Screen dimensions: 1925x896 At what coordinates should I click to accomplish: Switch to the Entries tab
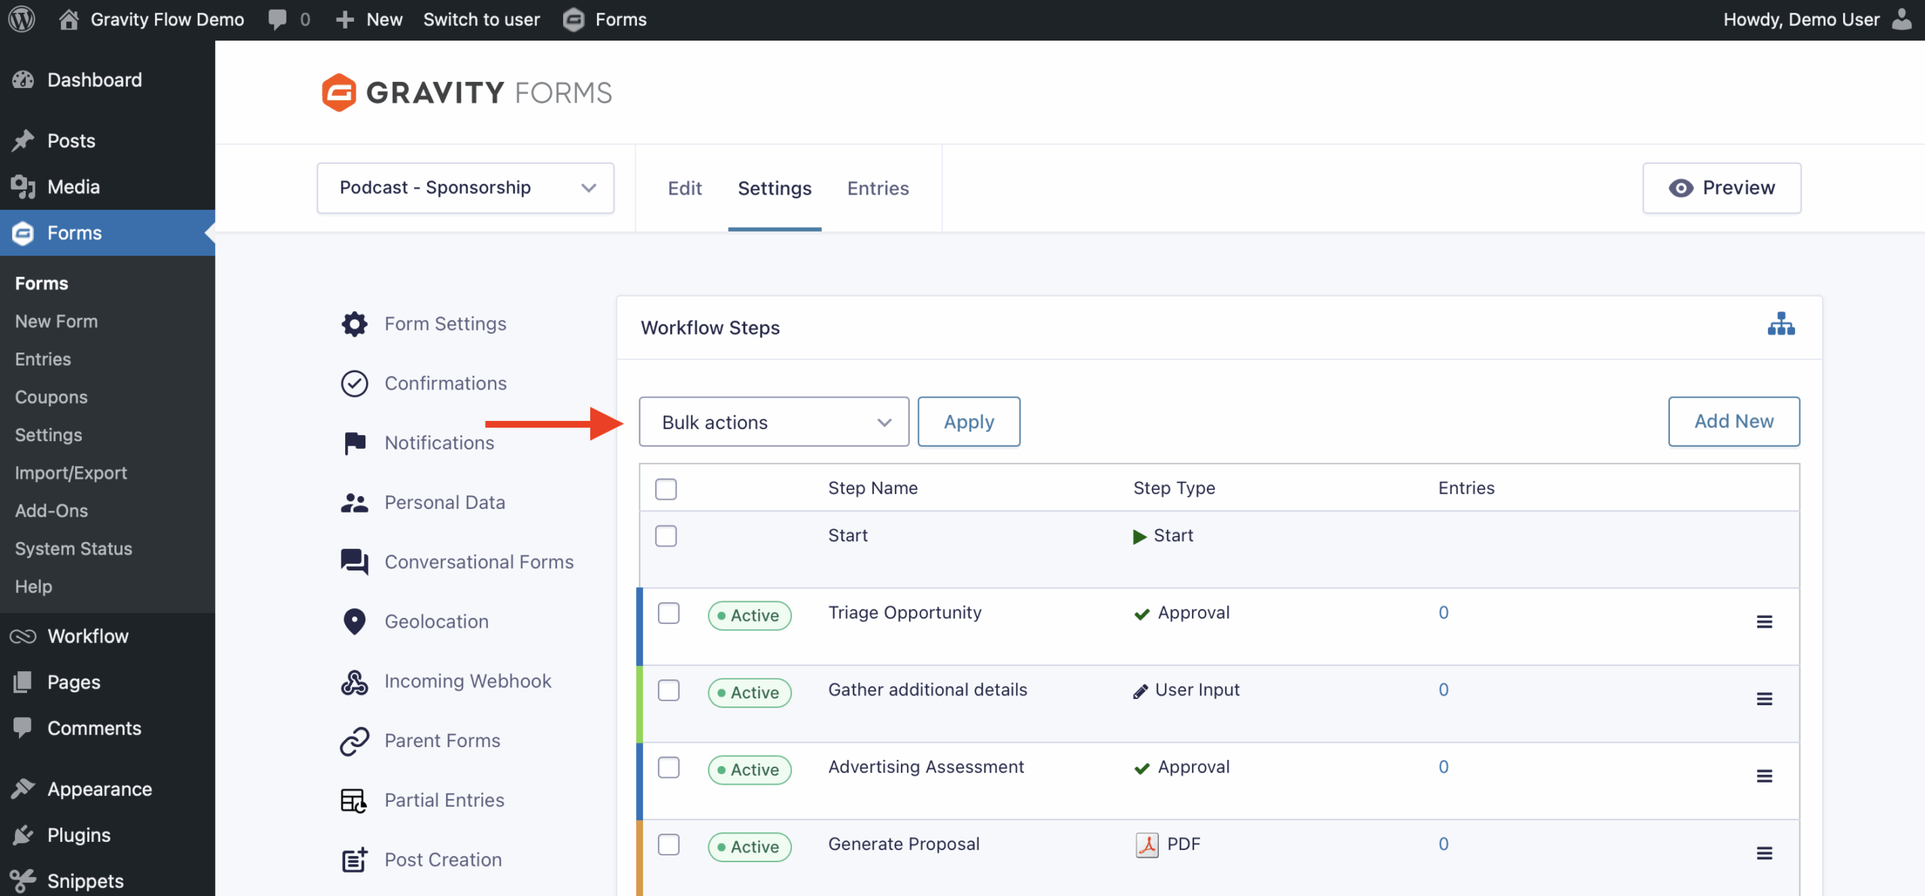(878, 188)
